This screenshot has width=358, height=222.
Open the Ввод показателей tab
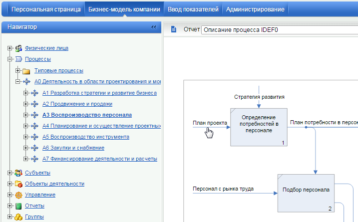[193, 9]
